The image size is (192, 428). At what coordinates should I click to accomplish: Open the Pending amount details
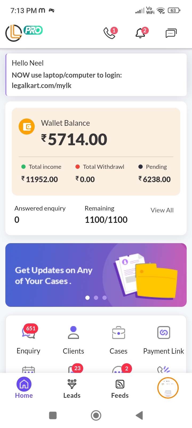coord(154,179)
